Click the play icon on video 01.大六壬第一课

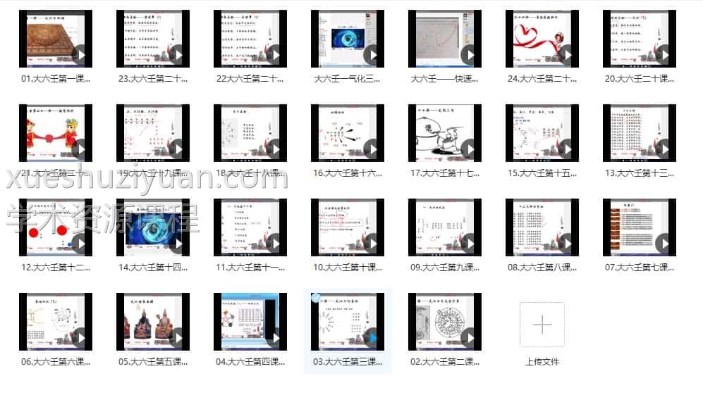point(79,55)
